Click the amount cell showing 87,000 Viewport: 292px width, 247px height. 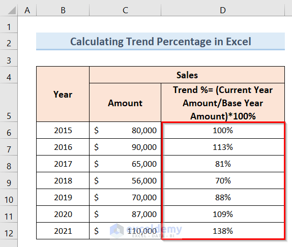(x=125, y=214)
